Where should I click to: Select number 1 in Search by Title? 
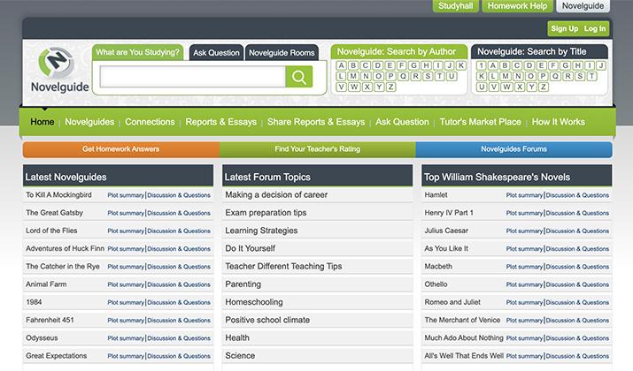pos(482,65)
